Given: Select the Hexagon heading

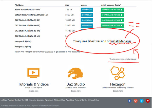Looking at the screenshot, I should click(118, 84).
